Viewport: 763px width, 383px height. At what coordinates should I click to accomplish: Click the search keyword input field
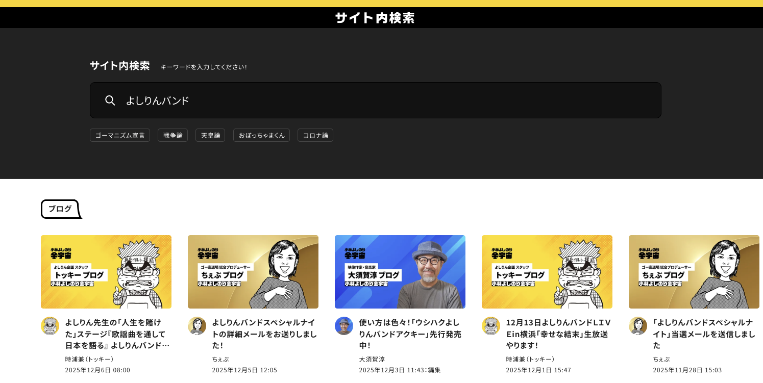click(x=388, y=100)
